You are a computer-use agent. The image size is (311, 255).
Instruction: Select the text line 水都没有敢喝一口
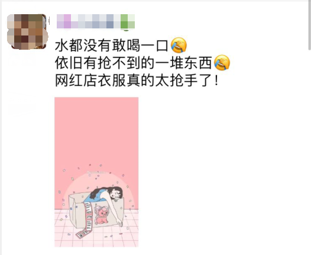click(x=112, y=46)
